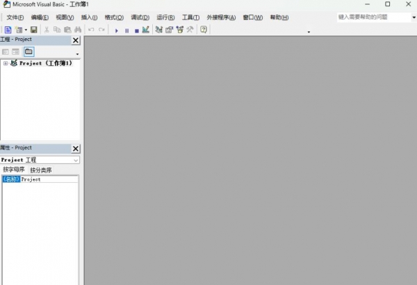417x285 pixels.
Task: Open the Insert UserForm dropdown arrow
Action: click(26, 30)
